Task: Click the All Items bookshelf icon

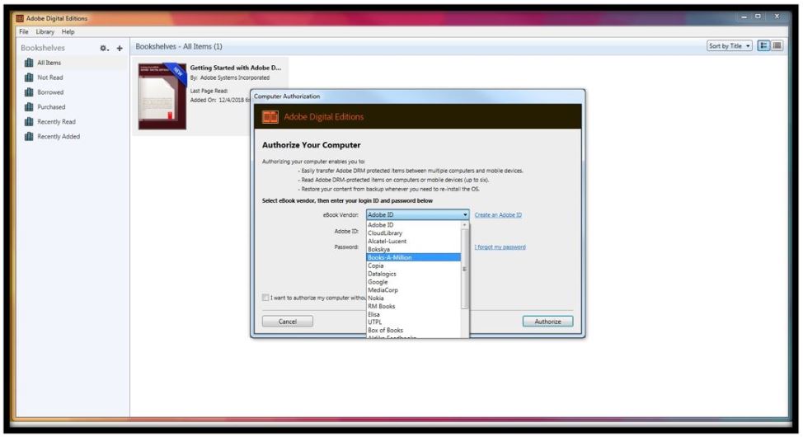Action: (29, 63)
